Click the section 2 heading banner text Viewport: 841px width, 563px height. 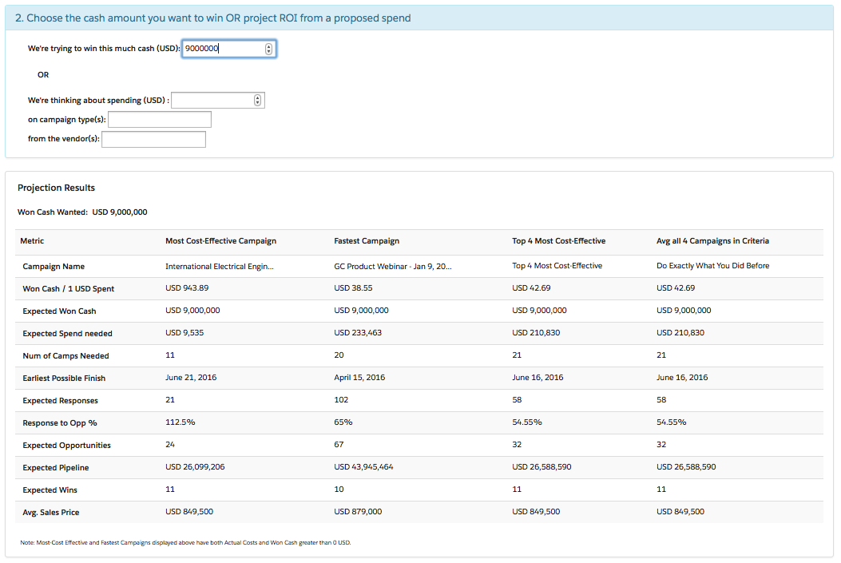click(x=213, y=18)
